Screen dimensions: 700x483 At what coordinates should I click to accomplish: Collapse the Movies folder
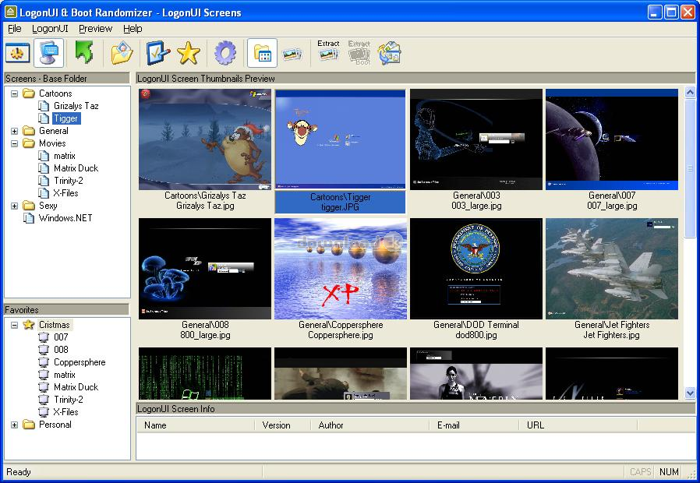(x=14, y=143)
